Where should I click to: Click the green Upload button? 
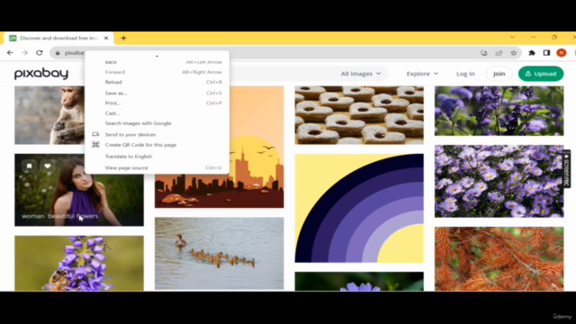pyautogui.click(x=541, y=74)
